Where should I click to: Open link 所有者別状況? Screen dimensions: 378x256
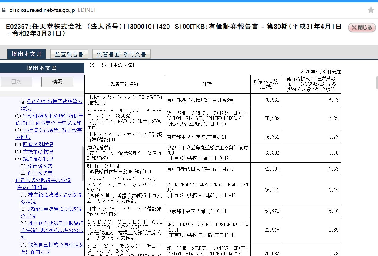tap(38, 144)
